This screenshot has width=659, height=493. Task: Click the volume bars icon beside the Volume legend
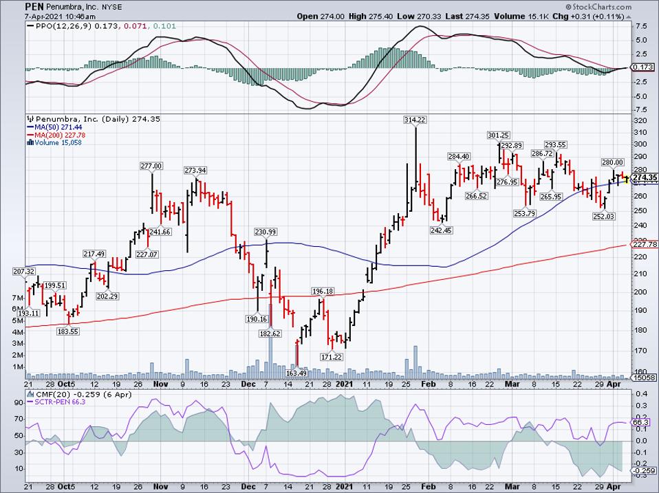coord(30,142)
